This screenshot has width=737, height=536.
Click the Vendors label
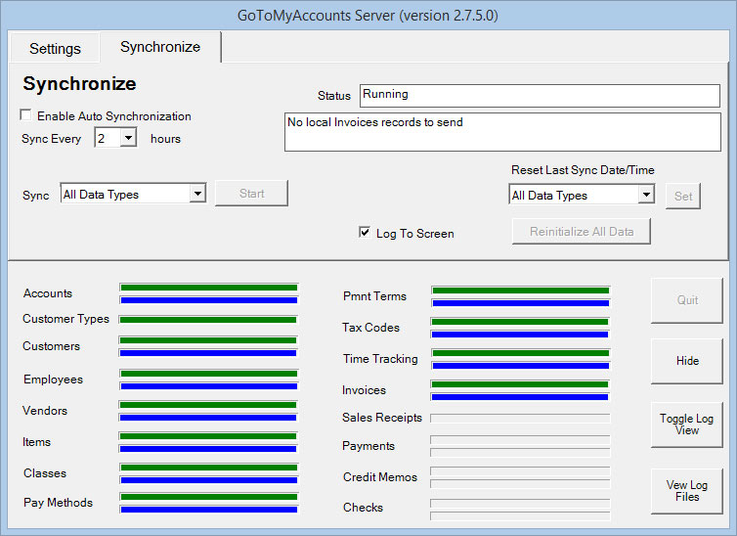45,411
